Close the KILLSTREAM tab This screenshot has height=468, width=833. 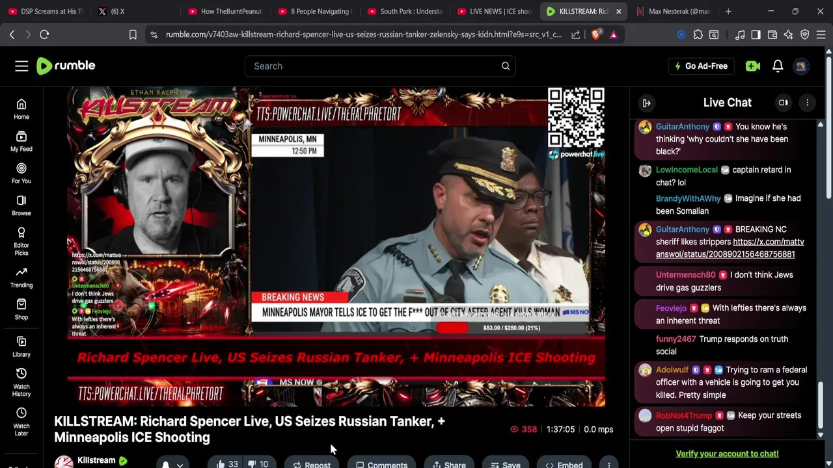(619, 11)
